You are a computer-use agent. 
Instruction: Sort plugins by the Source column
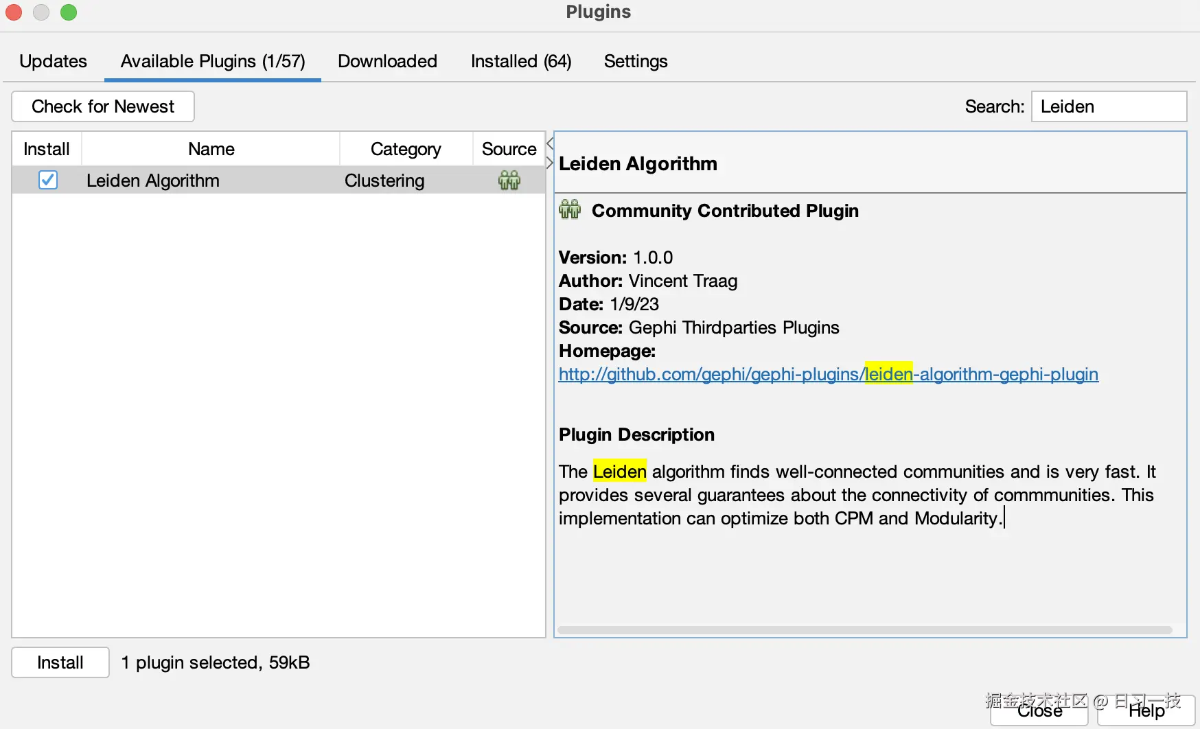tap(509, 148)
